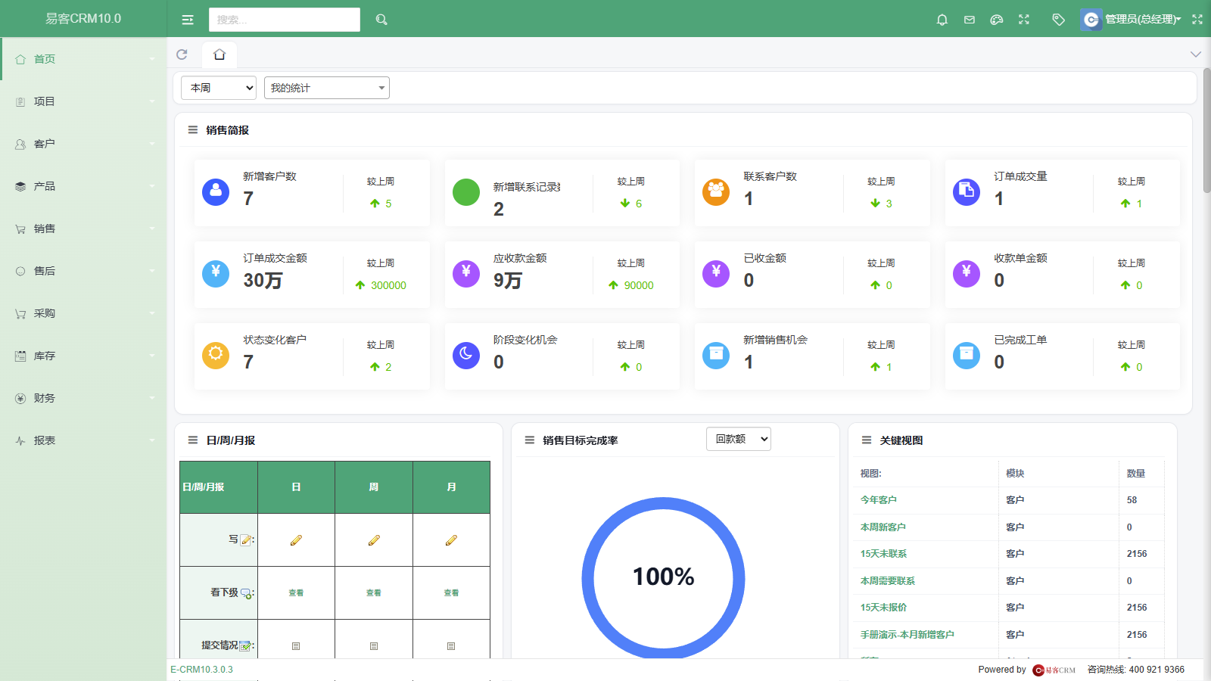Viewport: 1211px width, 681px height.
Task: View subordinates' weekly report 查看 link
Action: [374, 593]
